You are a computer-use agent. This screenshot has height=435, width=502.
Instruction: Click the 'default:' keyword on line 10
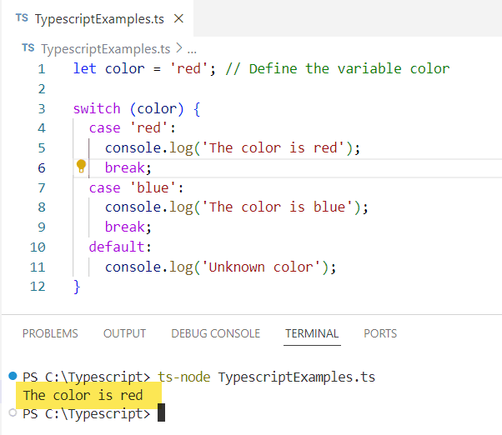tap(120, 247)
